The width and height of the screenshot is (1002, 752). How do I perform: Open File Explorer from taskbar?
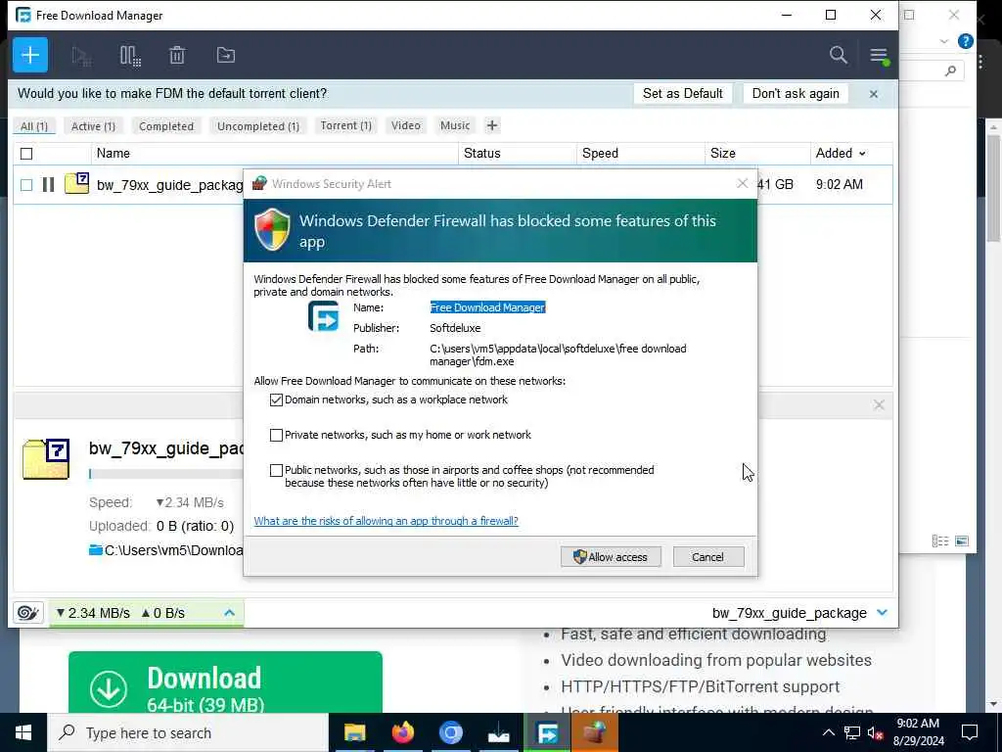pos(354,732)
